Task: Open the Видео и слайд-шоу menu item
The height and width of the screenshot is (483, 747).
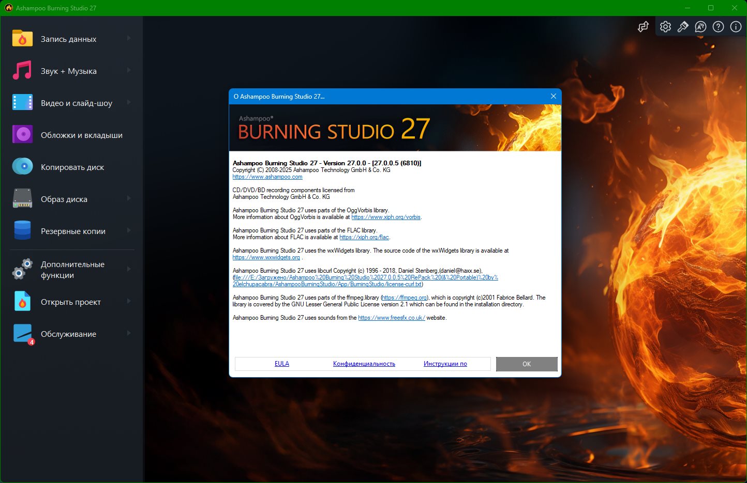Action: point(76,103)
